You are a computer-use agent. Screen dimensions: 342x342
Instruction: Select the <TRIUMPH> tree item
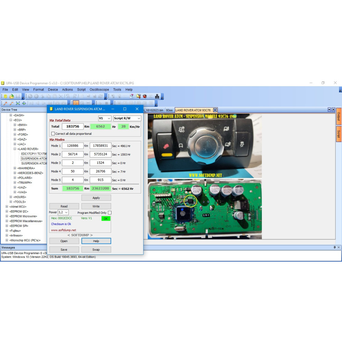tap(25, 183)
